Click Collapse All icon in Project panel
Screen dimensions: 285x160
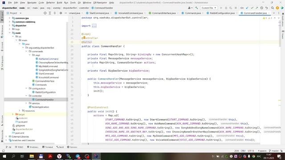55,13
